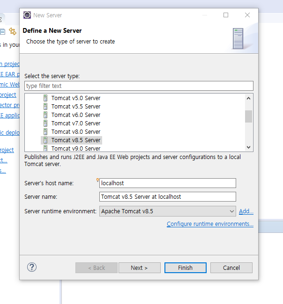Click server list scroll down arrow
The image size is (283, 304).
[248, 147]
